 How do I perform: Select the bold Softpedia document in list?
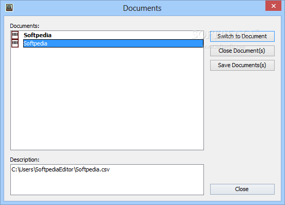(38, 35)
